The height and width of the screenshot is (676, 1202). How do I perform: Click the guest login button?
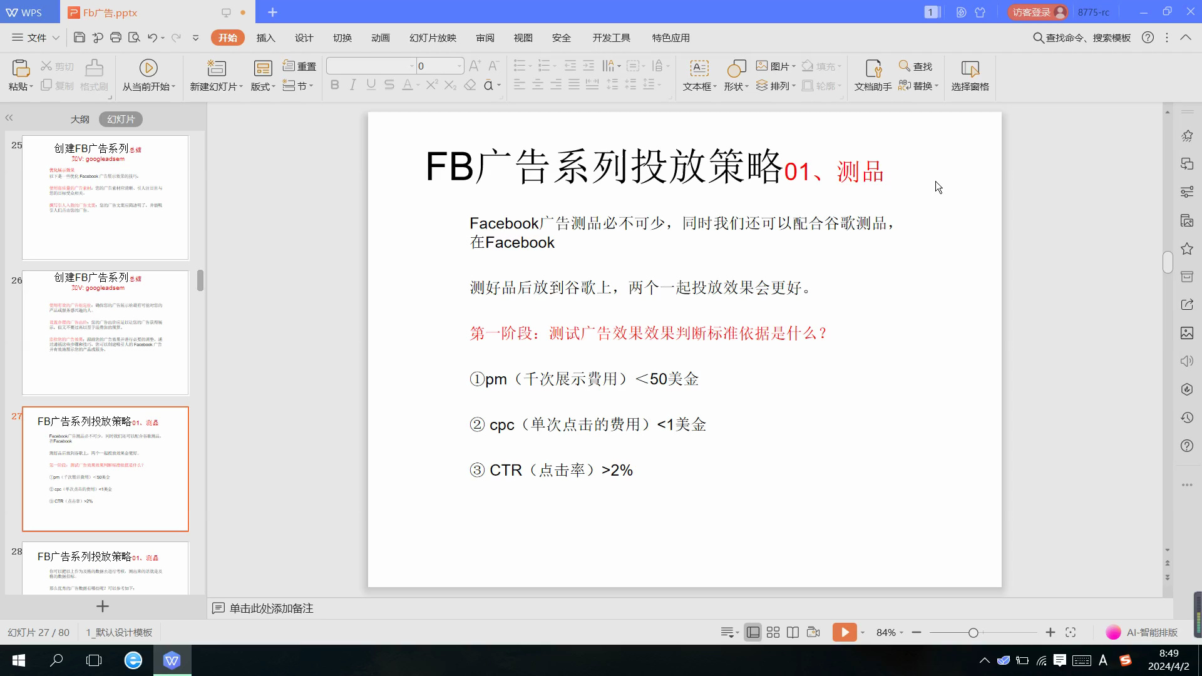coord(1038,12)
